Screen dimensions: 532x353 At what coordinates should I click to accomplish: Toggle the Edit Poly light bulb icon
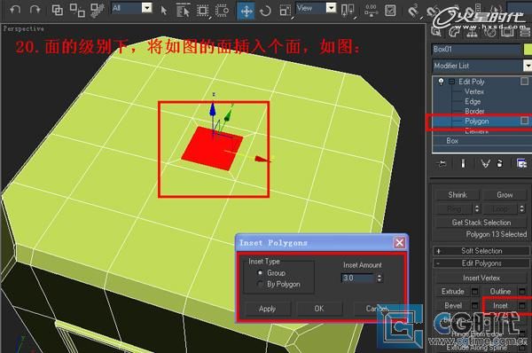point(441,82)
